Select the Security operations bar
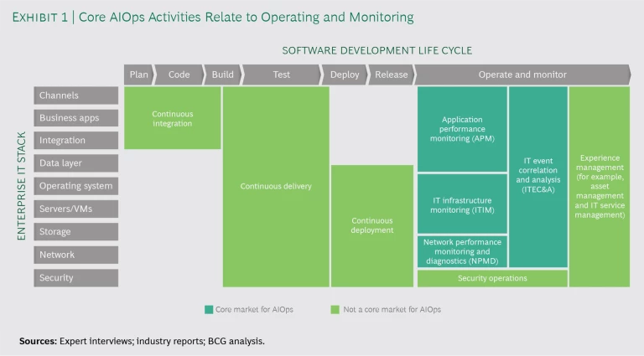The image size is (644, 356). [x=492, y=278]
